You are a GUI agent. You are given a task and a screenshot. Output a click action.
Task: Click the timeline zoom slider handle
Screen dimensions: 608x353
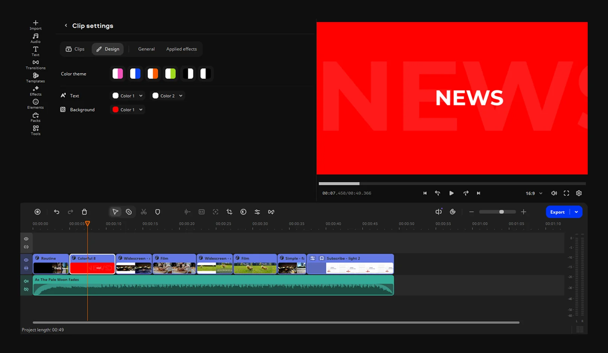pyautogui.click(x=502, y=212)
